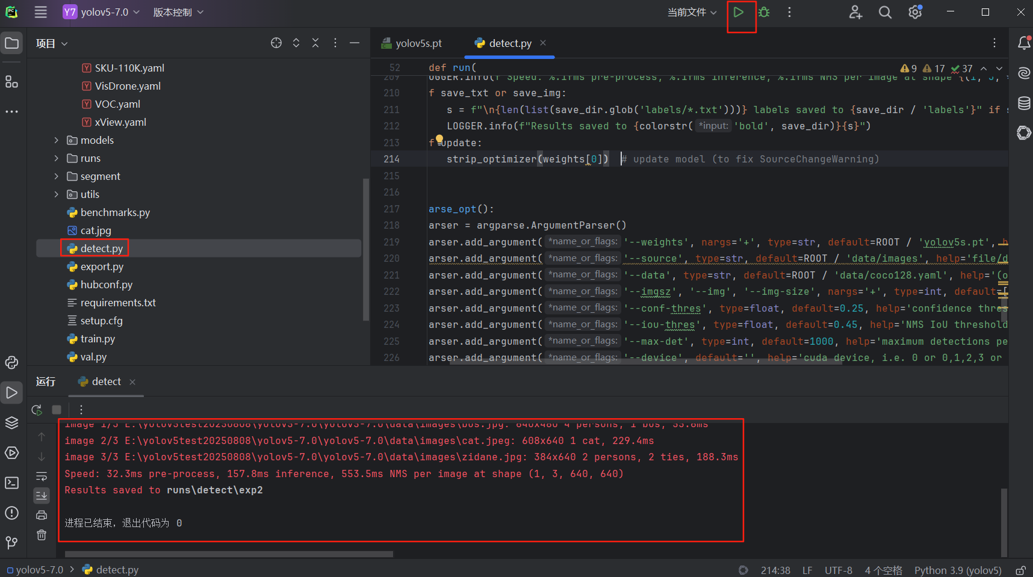Click the 4 个空格 indent widget
This screenshot has height=577, width=1033.
click(x=884, y=570)
